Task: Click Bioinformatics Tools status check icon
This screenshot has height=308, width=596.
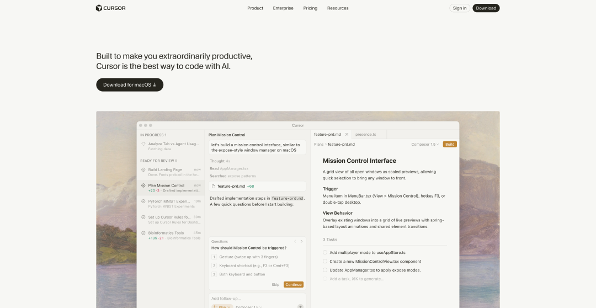Action: 143,233
